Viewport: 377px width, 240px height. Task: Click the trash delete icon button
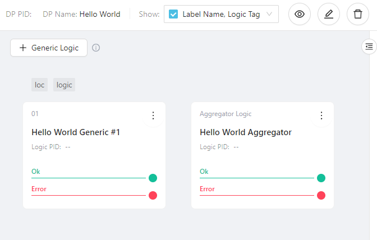click(358, 14)
